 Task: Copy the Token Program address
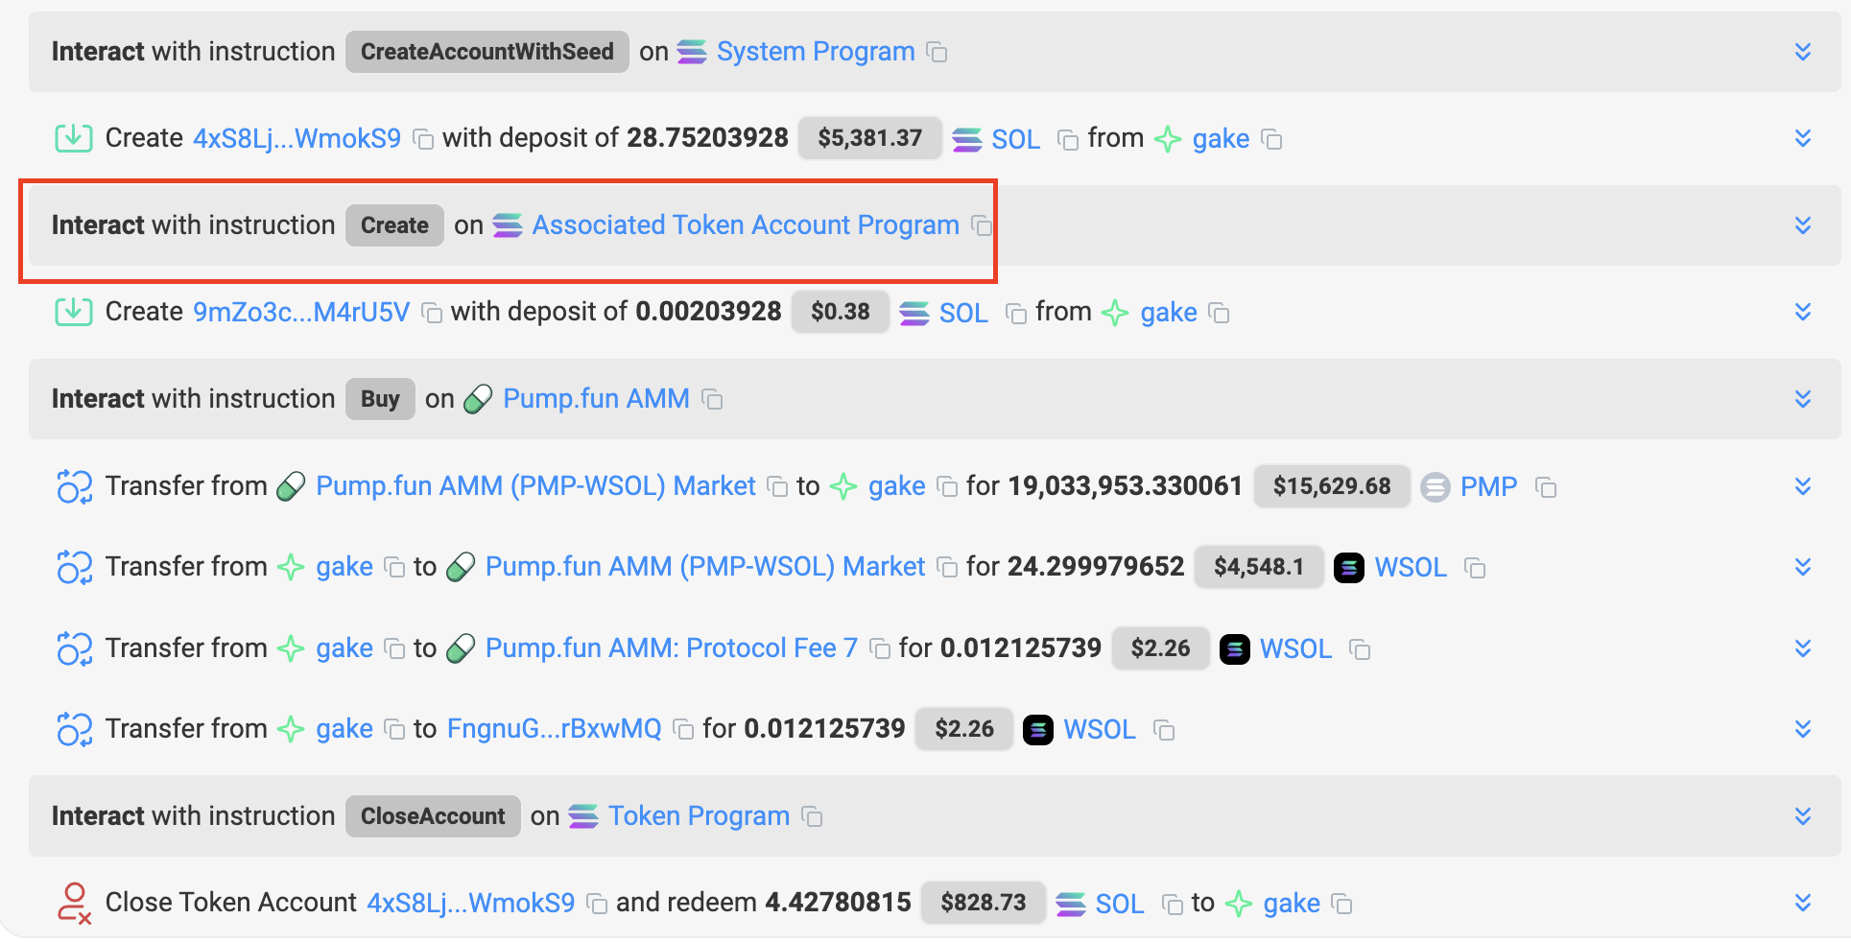(812, 817)
